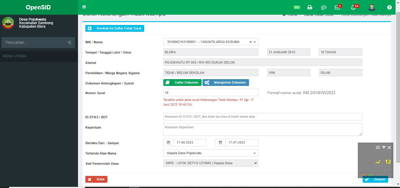Open the inbox envelope showing 2 messages
Screen dimensions: 400x188
pyautogui.click(x=337, y=7)
